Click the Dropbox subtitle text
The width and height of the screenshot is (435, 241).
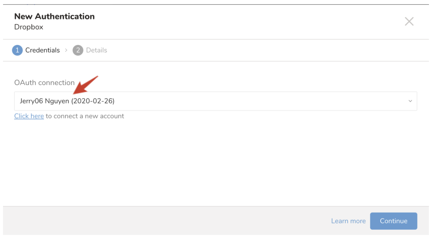coord(29,27)
